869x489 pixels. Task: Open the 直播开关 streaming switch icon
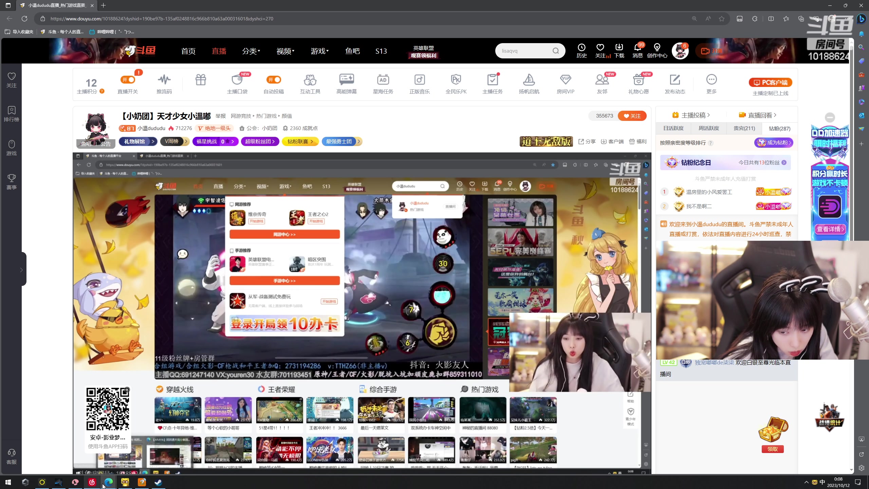(x=128, y=80)
